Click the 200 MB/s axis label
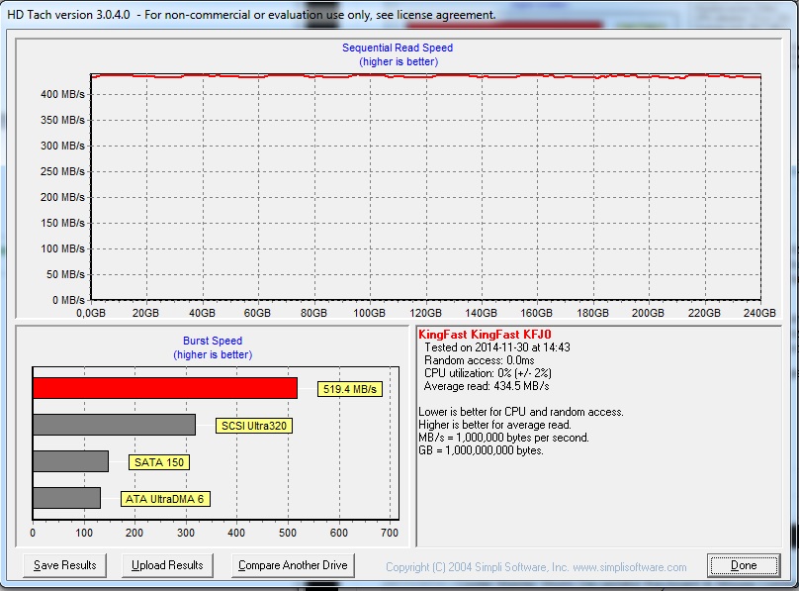 click(x=62, y=197)
